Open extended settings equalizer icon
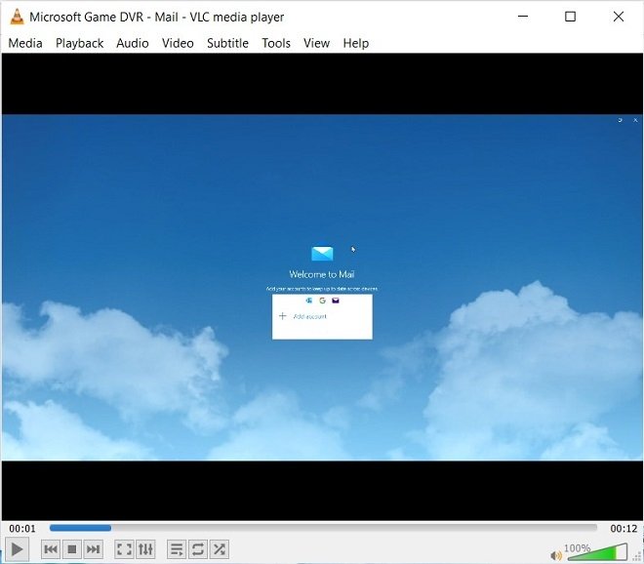The width and height of the screenshot is (644, 564). click(145, 549)
